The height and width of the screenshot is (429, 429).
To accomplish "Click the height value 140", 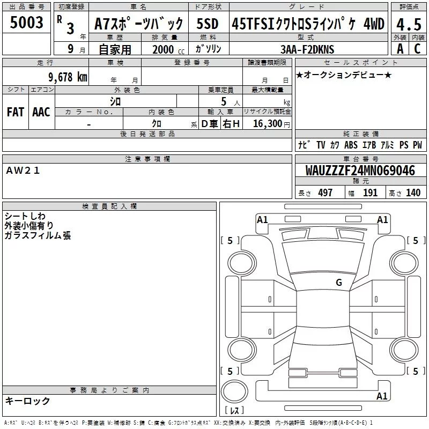I will point(413,193).
